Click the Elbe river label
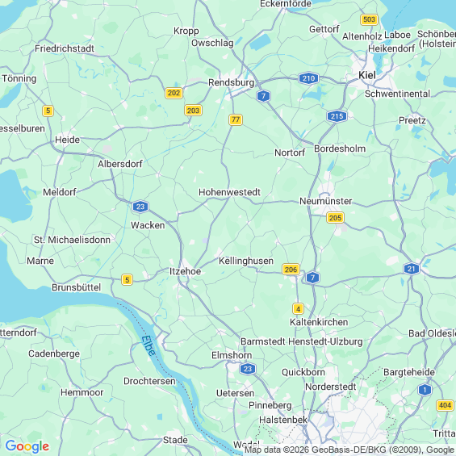This screenshot has width=456, height=456. [x=149, y=345]
